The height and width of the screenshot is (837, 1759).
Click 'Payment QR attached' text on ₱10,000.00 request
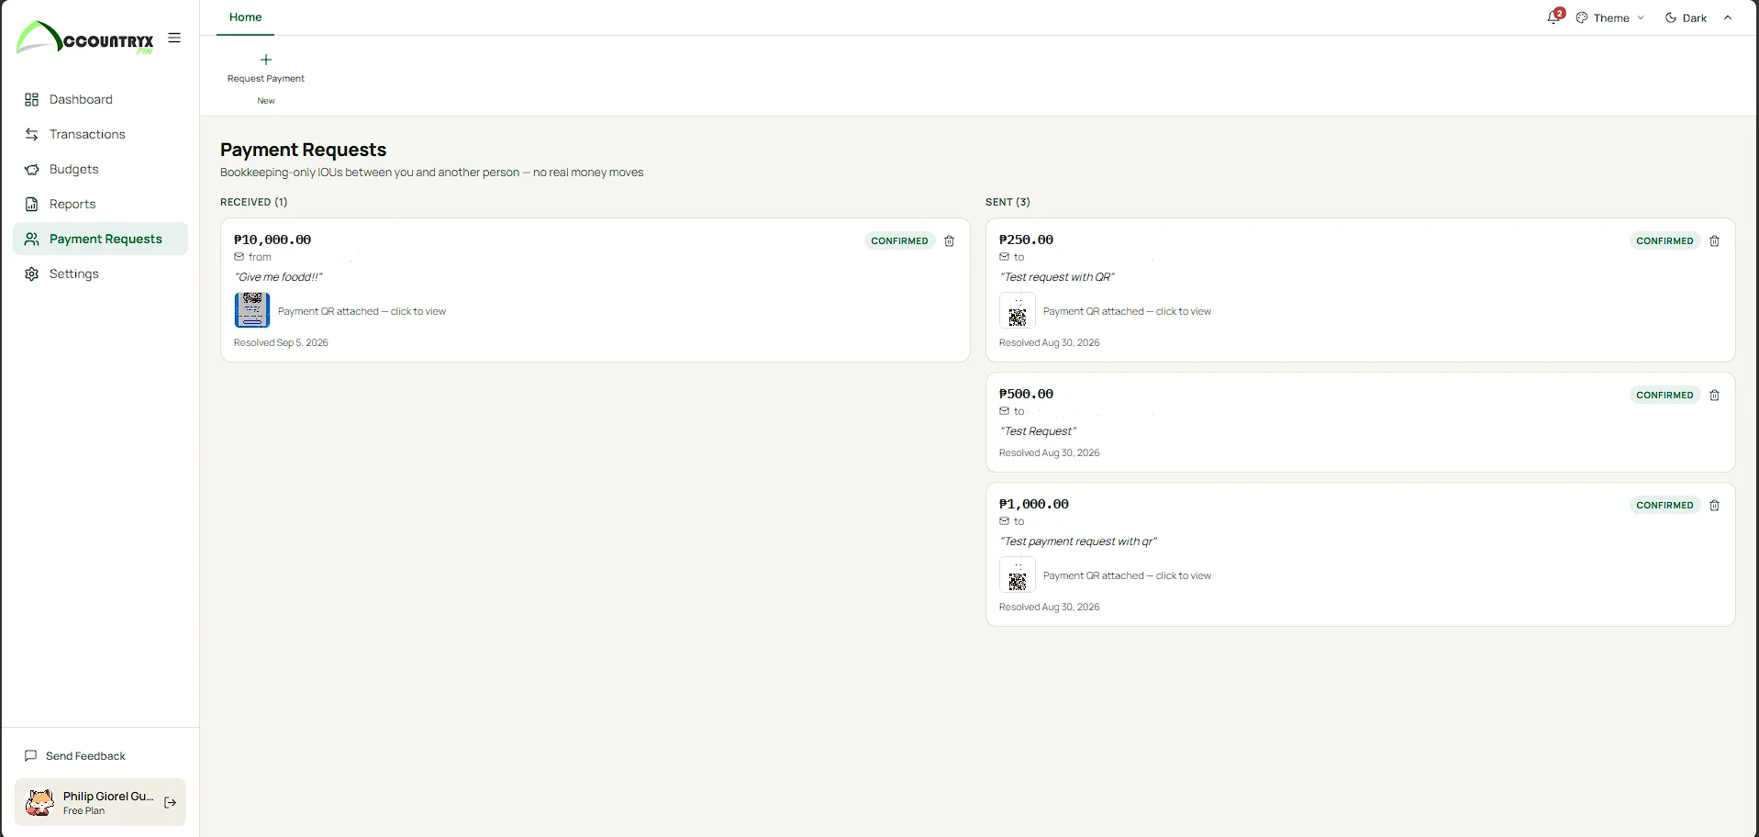[x=362, y=311]
